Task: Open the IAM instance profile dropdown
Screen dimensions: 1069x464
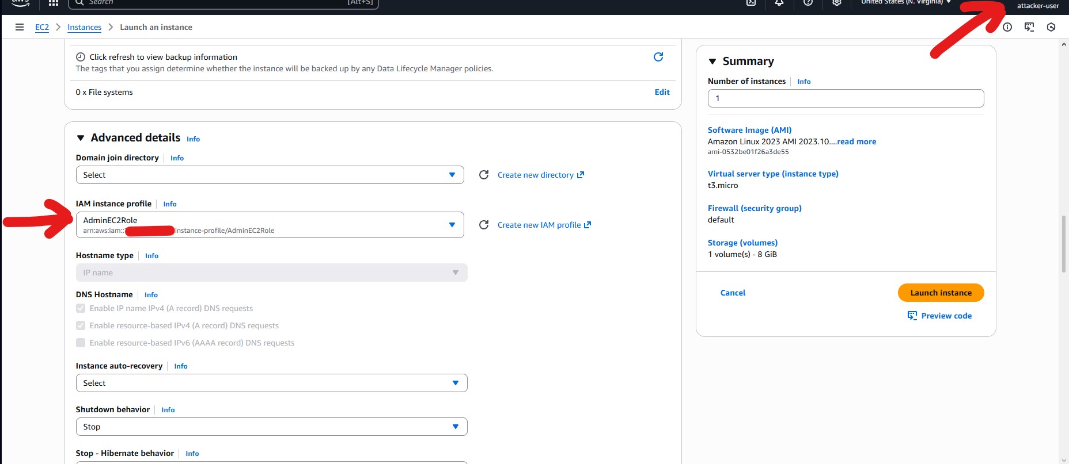Action: point(270,225)
